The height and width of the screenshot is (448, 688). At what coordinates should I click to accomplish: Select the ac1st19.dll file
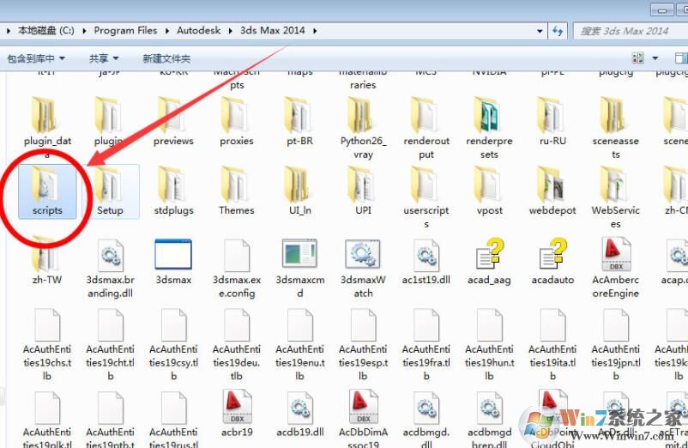pos(426,261)
